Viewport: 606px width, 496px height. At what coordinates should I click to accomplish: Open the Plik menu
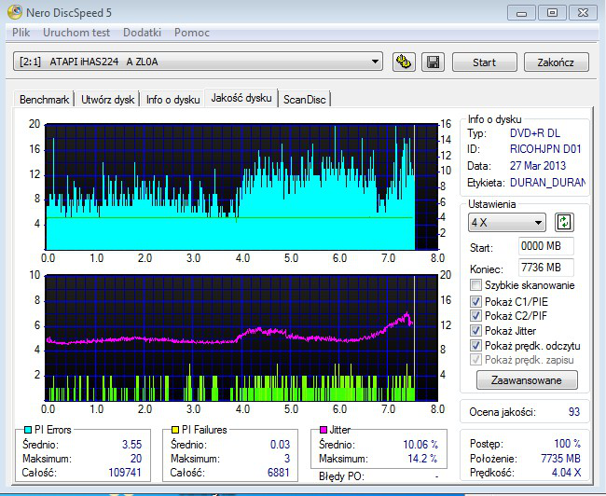coord(21,33)
